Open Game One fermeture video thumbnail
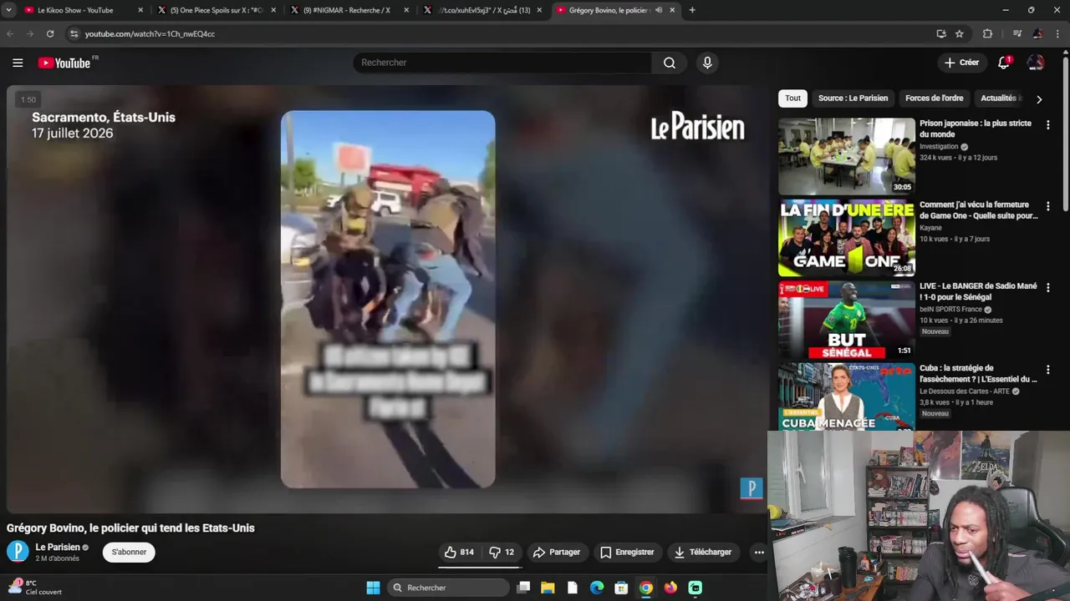Image resolution: width=1070 pixels, height=601 pixels. 846,238
